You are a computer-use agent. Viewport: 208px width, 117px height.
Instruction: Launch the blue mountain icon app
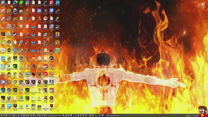3,58
